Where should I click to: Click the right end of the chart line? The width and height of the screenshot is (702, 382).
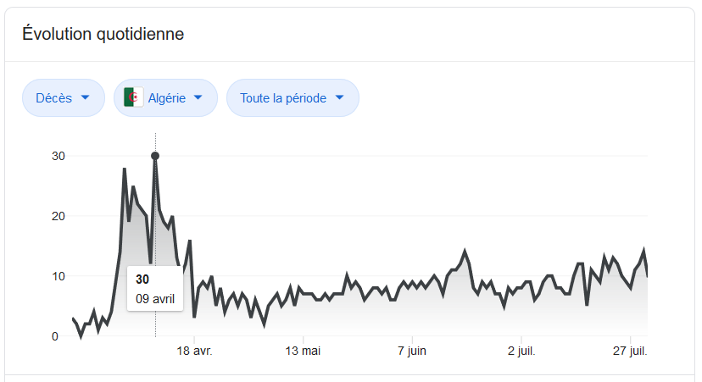pos(648,275)
